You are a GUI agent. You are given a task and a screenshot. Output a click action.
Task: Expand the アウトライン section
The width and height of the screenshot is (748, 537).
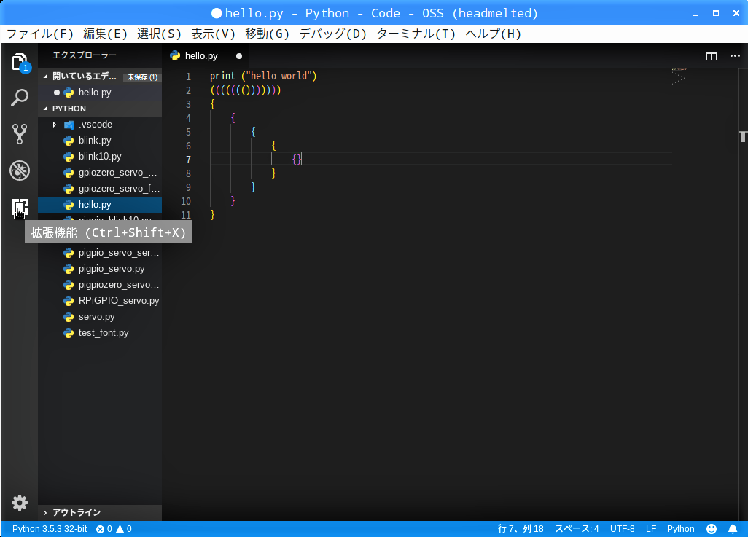[x=76, y=512]
